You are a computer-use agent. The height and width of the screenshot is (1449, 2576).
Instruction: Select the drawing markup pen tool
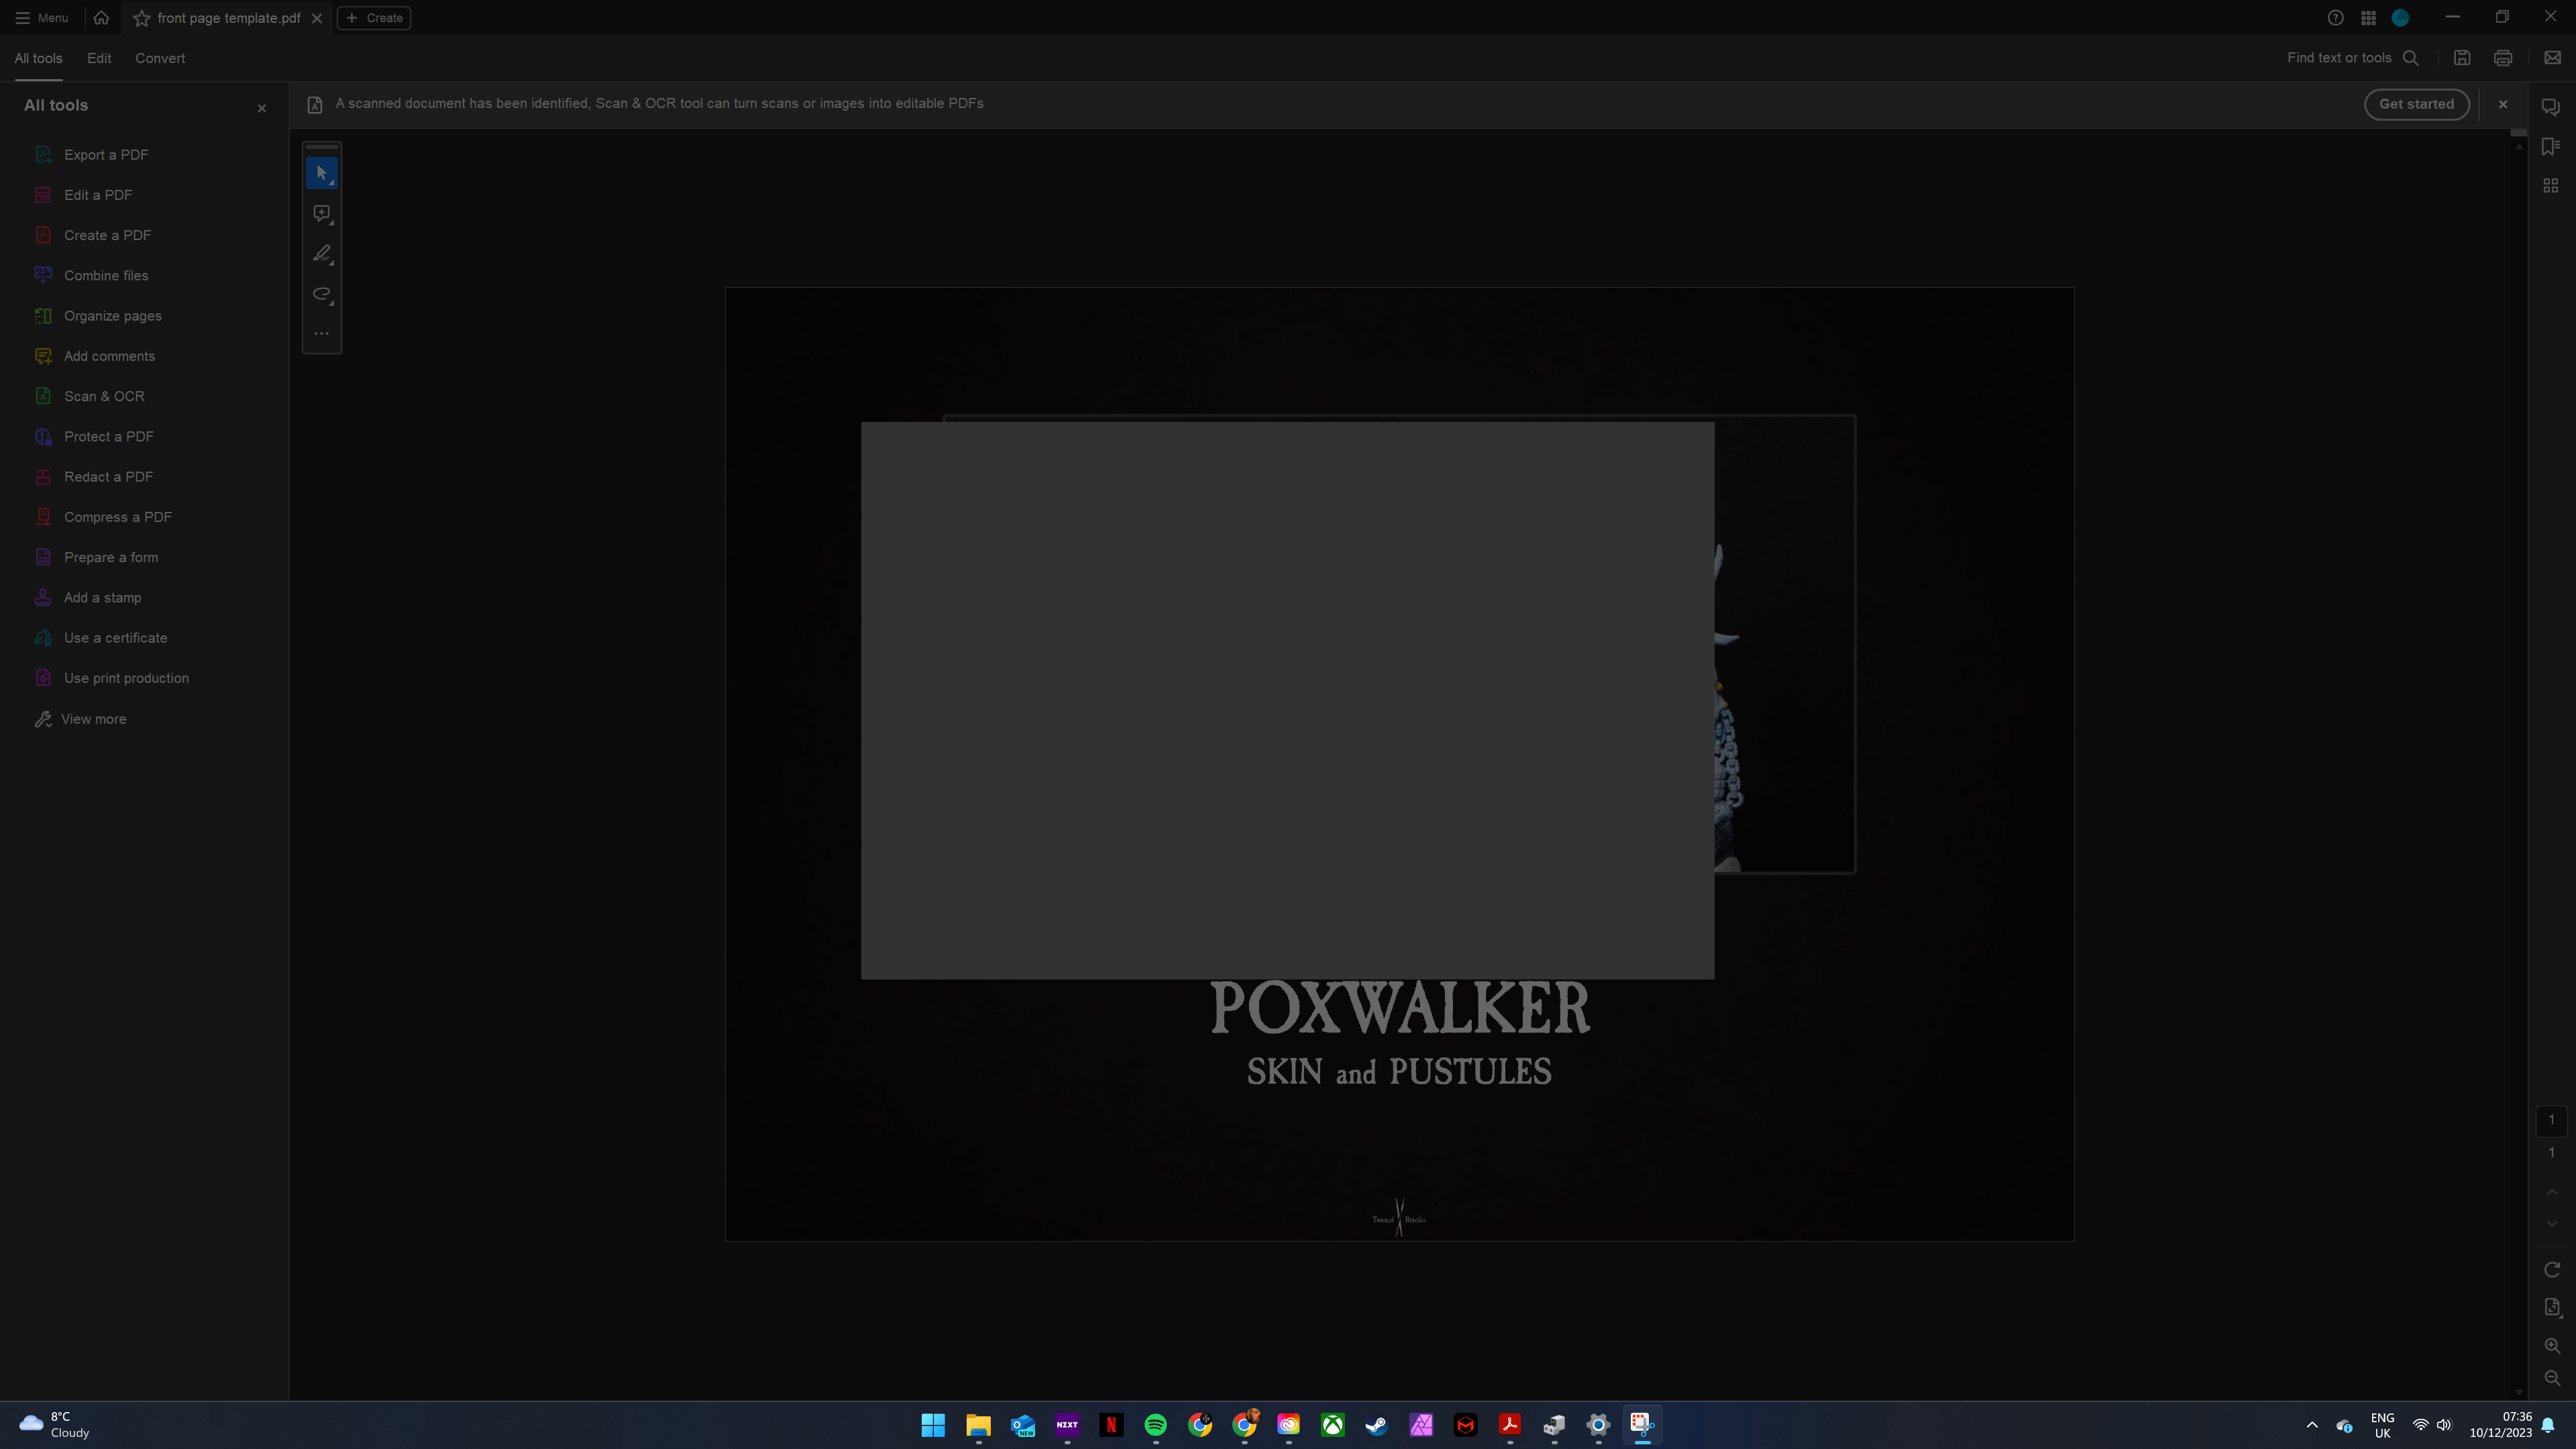322,253
